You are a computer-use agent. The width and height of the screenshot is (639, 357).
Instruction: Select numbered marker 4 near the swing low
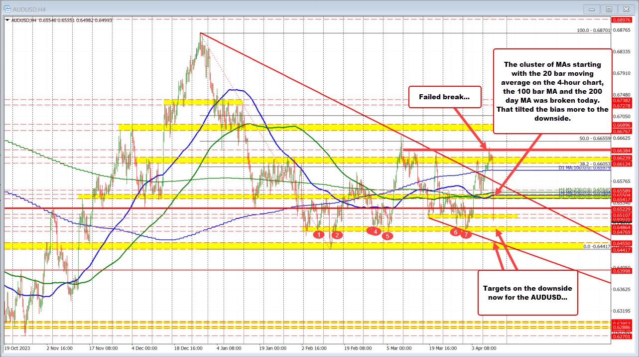click(375, 231)
